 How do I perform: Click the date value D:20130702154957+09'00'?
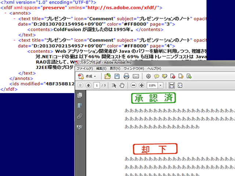tap(69, 46)
